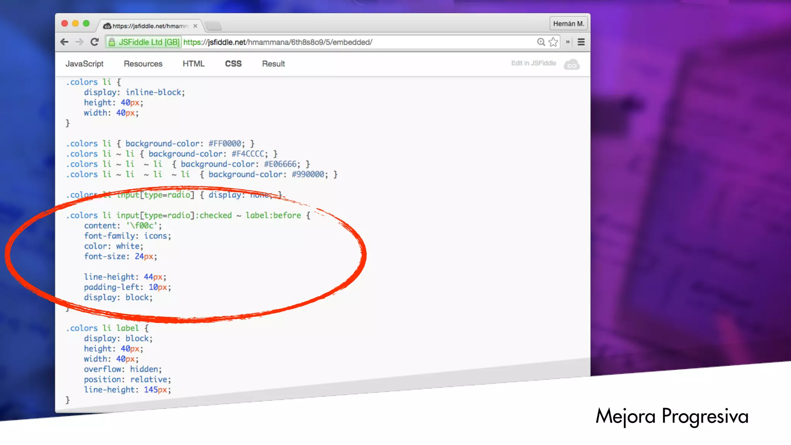This screenshot has width=791, height=445.
Task: Click the green SSL lock badge
Action: pos(144,42)
